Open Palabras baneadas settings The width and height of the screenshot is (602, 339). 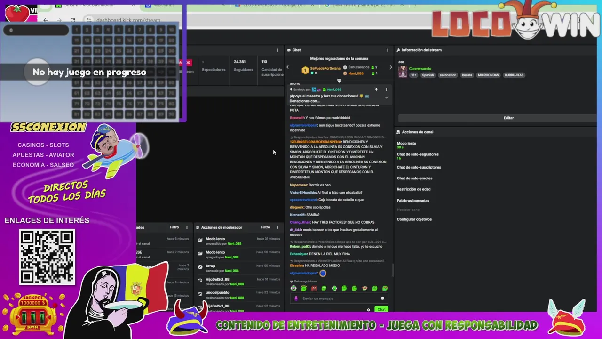click(413, 201)
